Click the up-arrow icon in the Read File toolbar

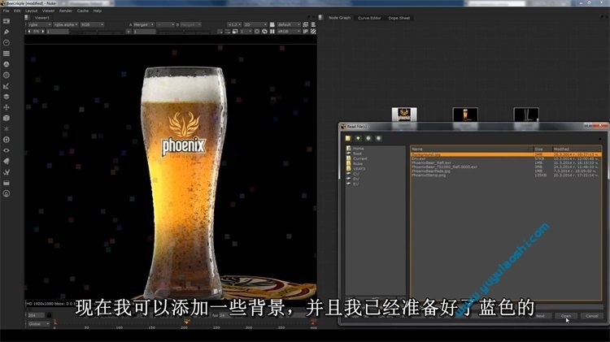tap(358, 138)
